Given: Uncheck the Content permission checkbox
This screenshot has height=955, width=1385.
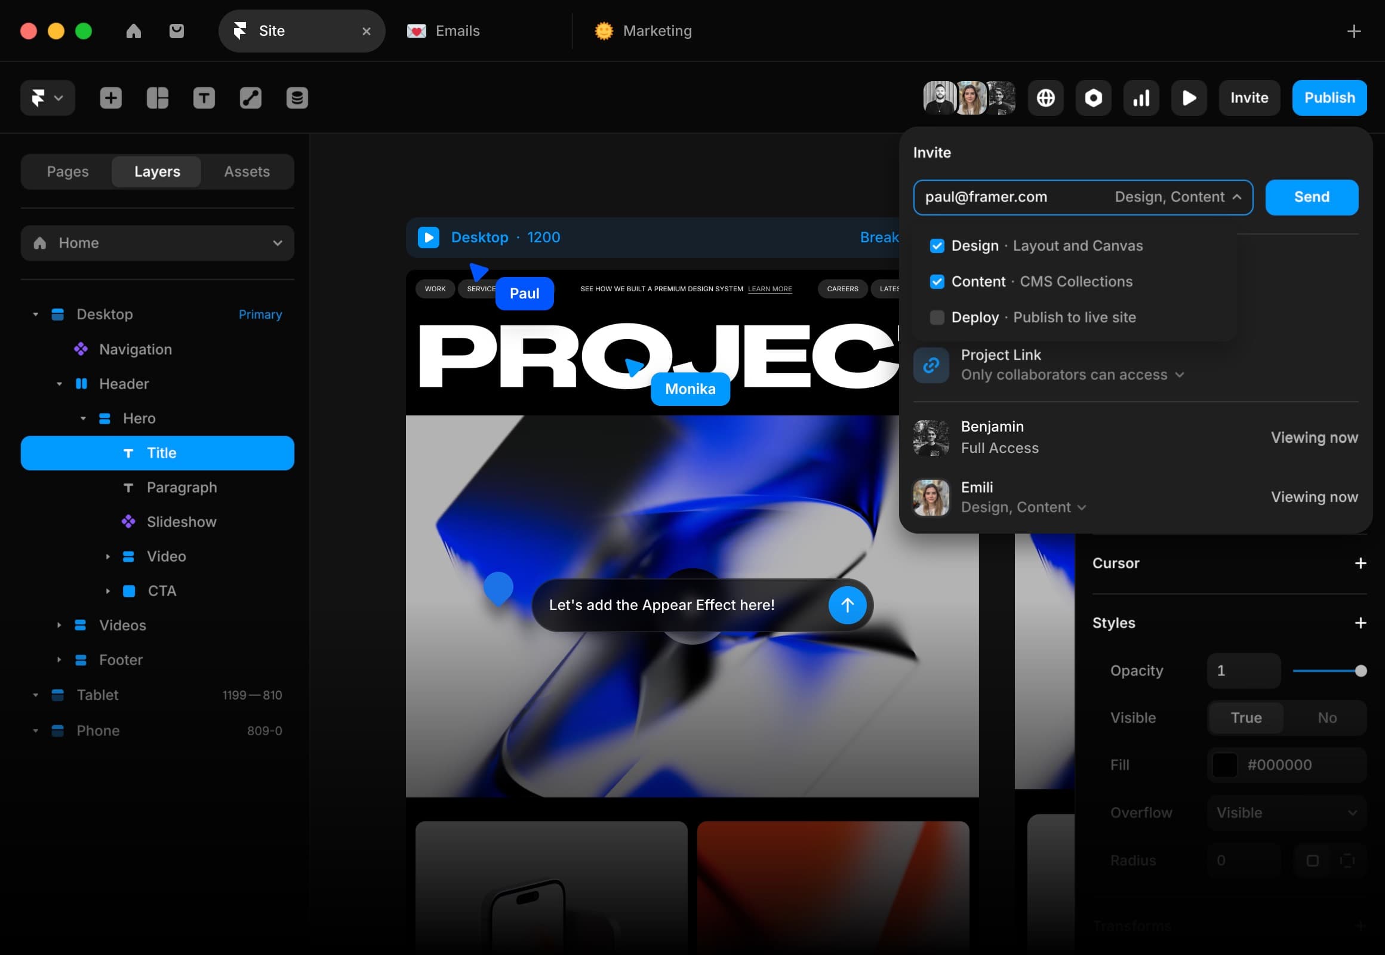Looking at the screenshot, I should [937, 282].
